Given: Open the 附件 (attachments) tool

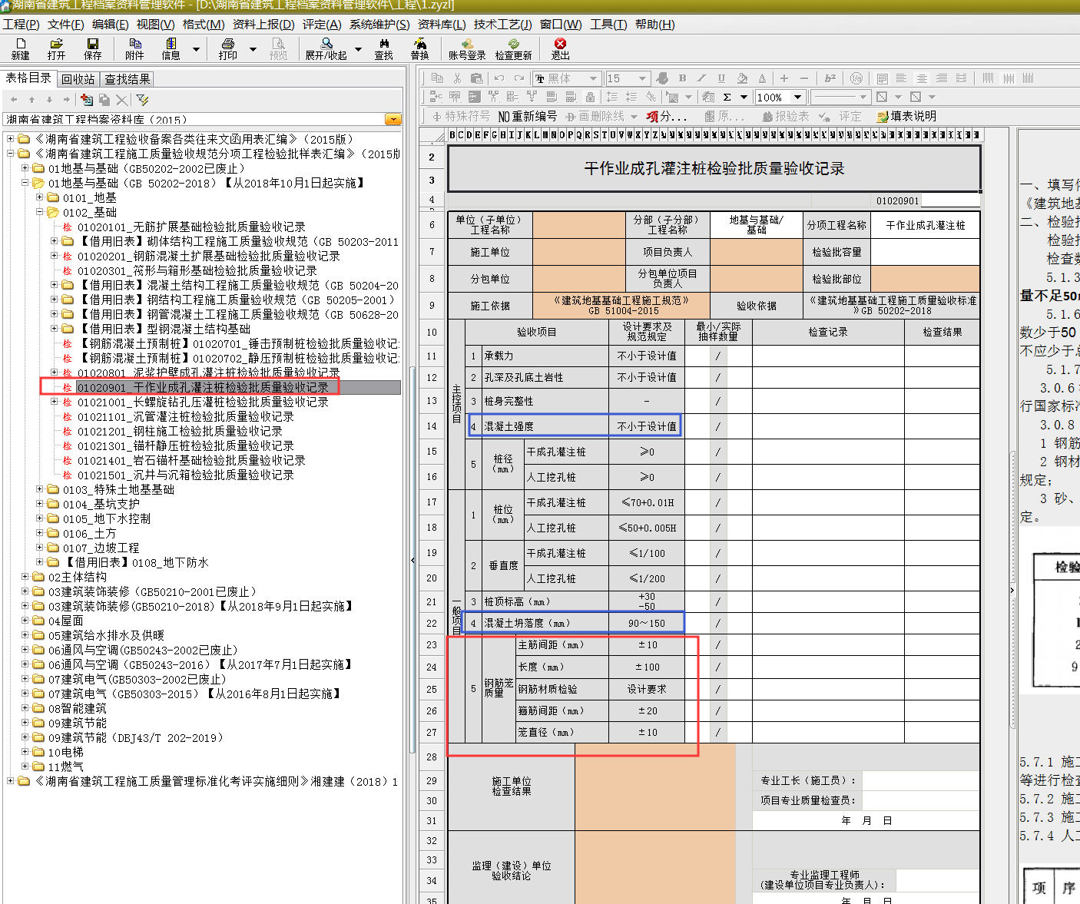Looking at the screenshot, I should [x=134, y=49].
